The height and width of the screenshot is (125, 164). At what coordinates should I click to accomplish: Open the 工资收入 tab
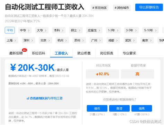(61, 53)
